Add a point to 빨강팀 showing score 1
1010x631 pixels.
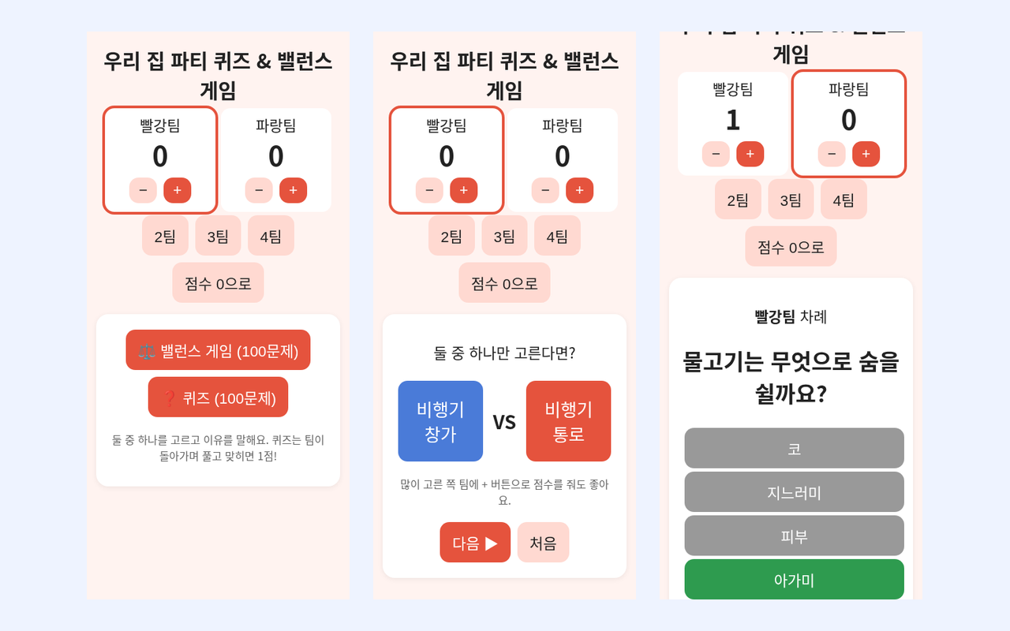[750, 154]
